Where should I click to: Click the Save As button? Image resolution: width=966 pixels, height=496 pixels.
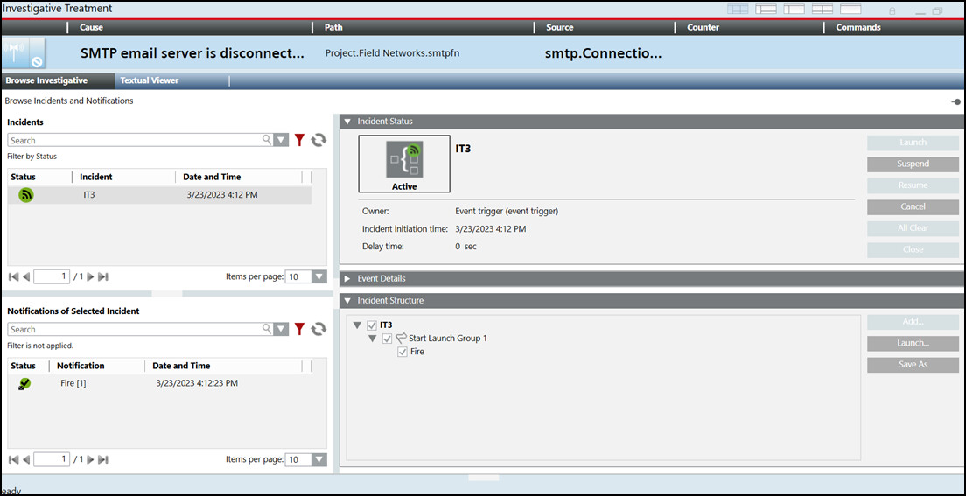(x=913, y=365)
